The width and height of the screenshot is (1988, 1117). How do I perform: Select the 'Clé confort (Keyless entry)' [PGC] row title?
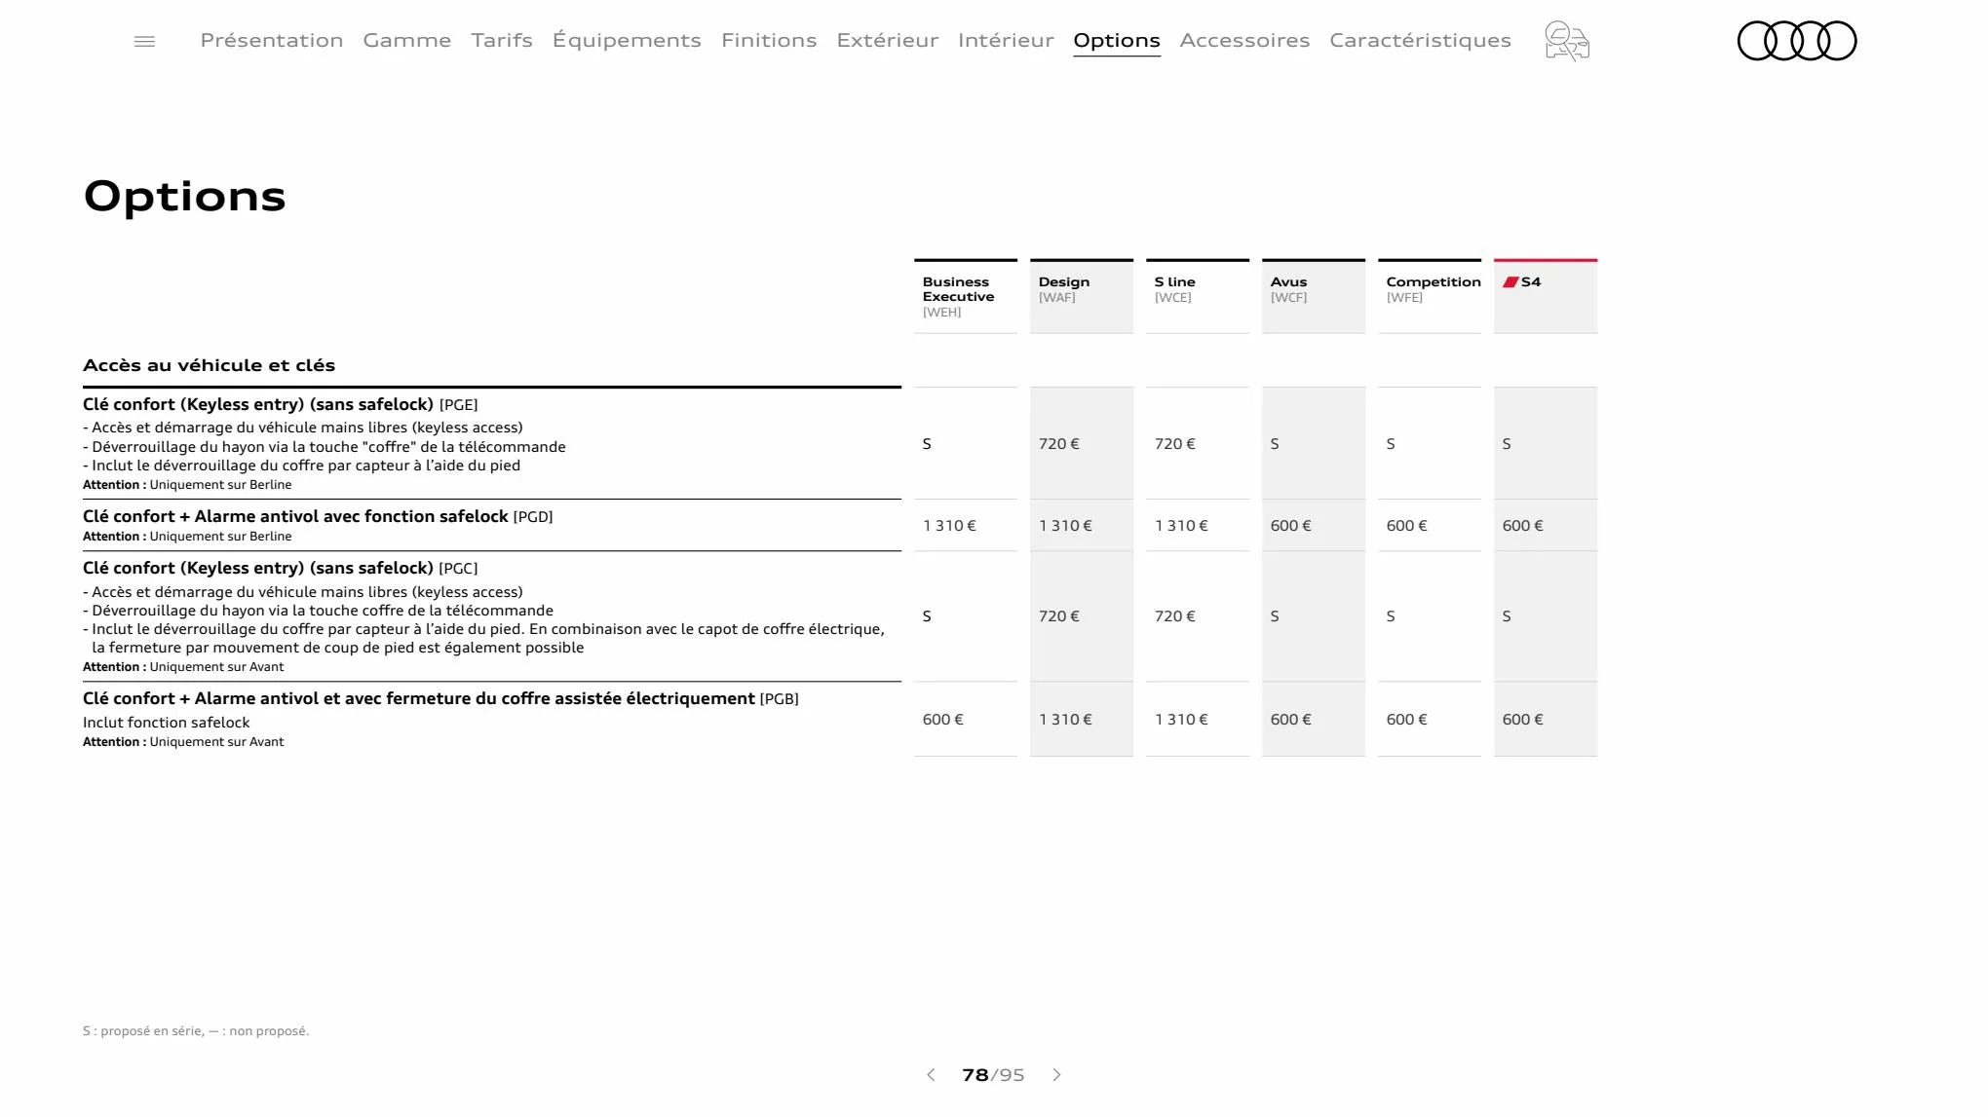pos(281,568)
